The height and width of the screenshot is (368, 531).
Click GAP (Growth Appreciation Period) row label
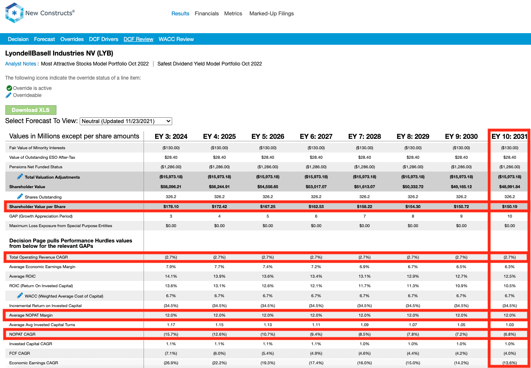click(x=41, y=216)
